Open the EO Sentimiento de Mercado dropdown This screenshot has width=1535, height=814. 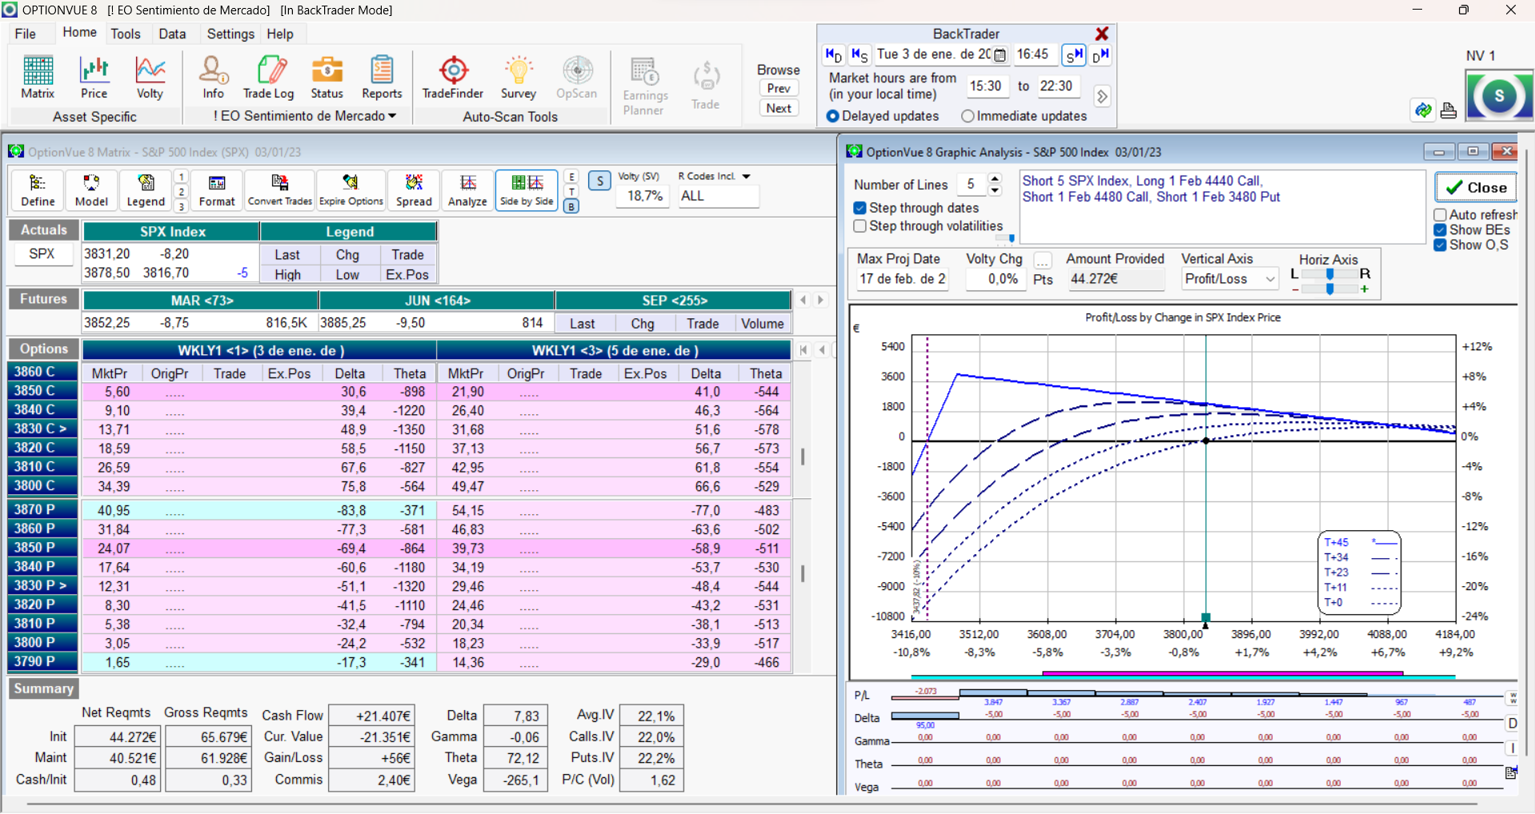pos(392,116)
